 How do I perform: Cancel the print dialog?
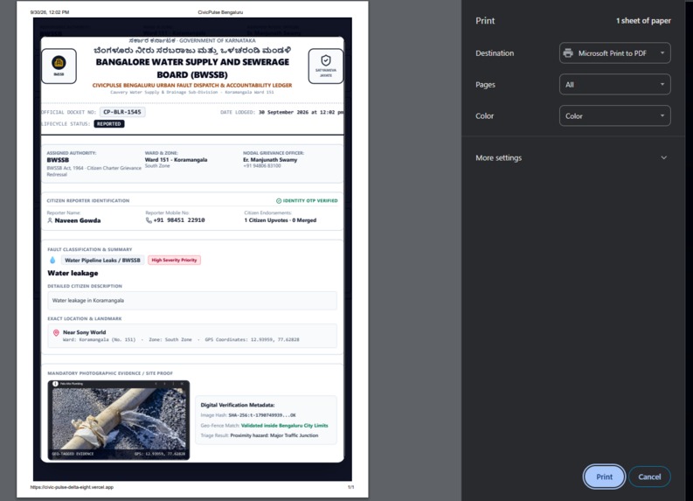point(649,477)
